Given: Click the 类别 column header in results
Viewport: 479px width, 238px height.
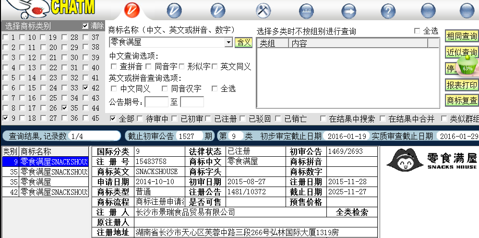Looking at the screenshot, I should (11, 151).
